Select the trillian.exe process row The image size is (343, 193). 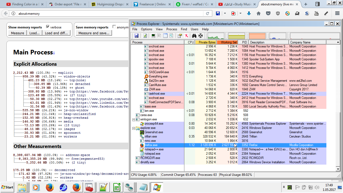pyautogui.click(x=151, y=136)
